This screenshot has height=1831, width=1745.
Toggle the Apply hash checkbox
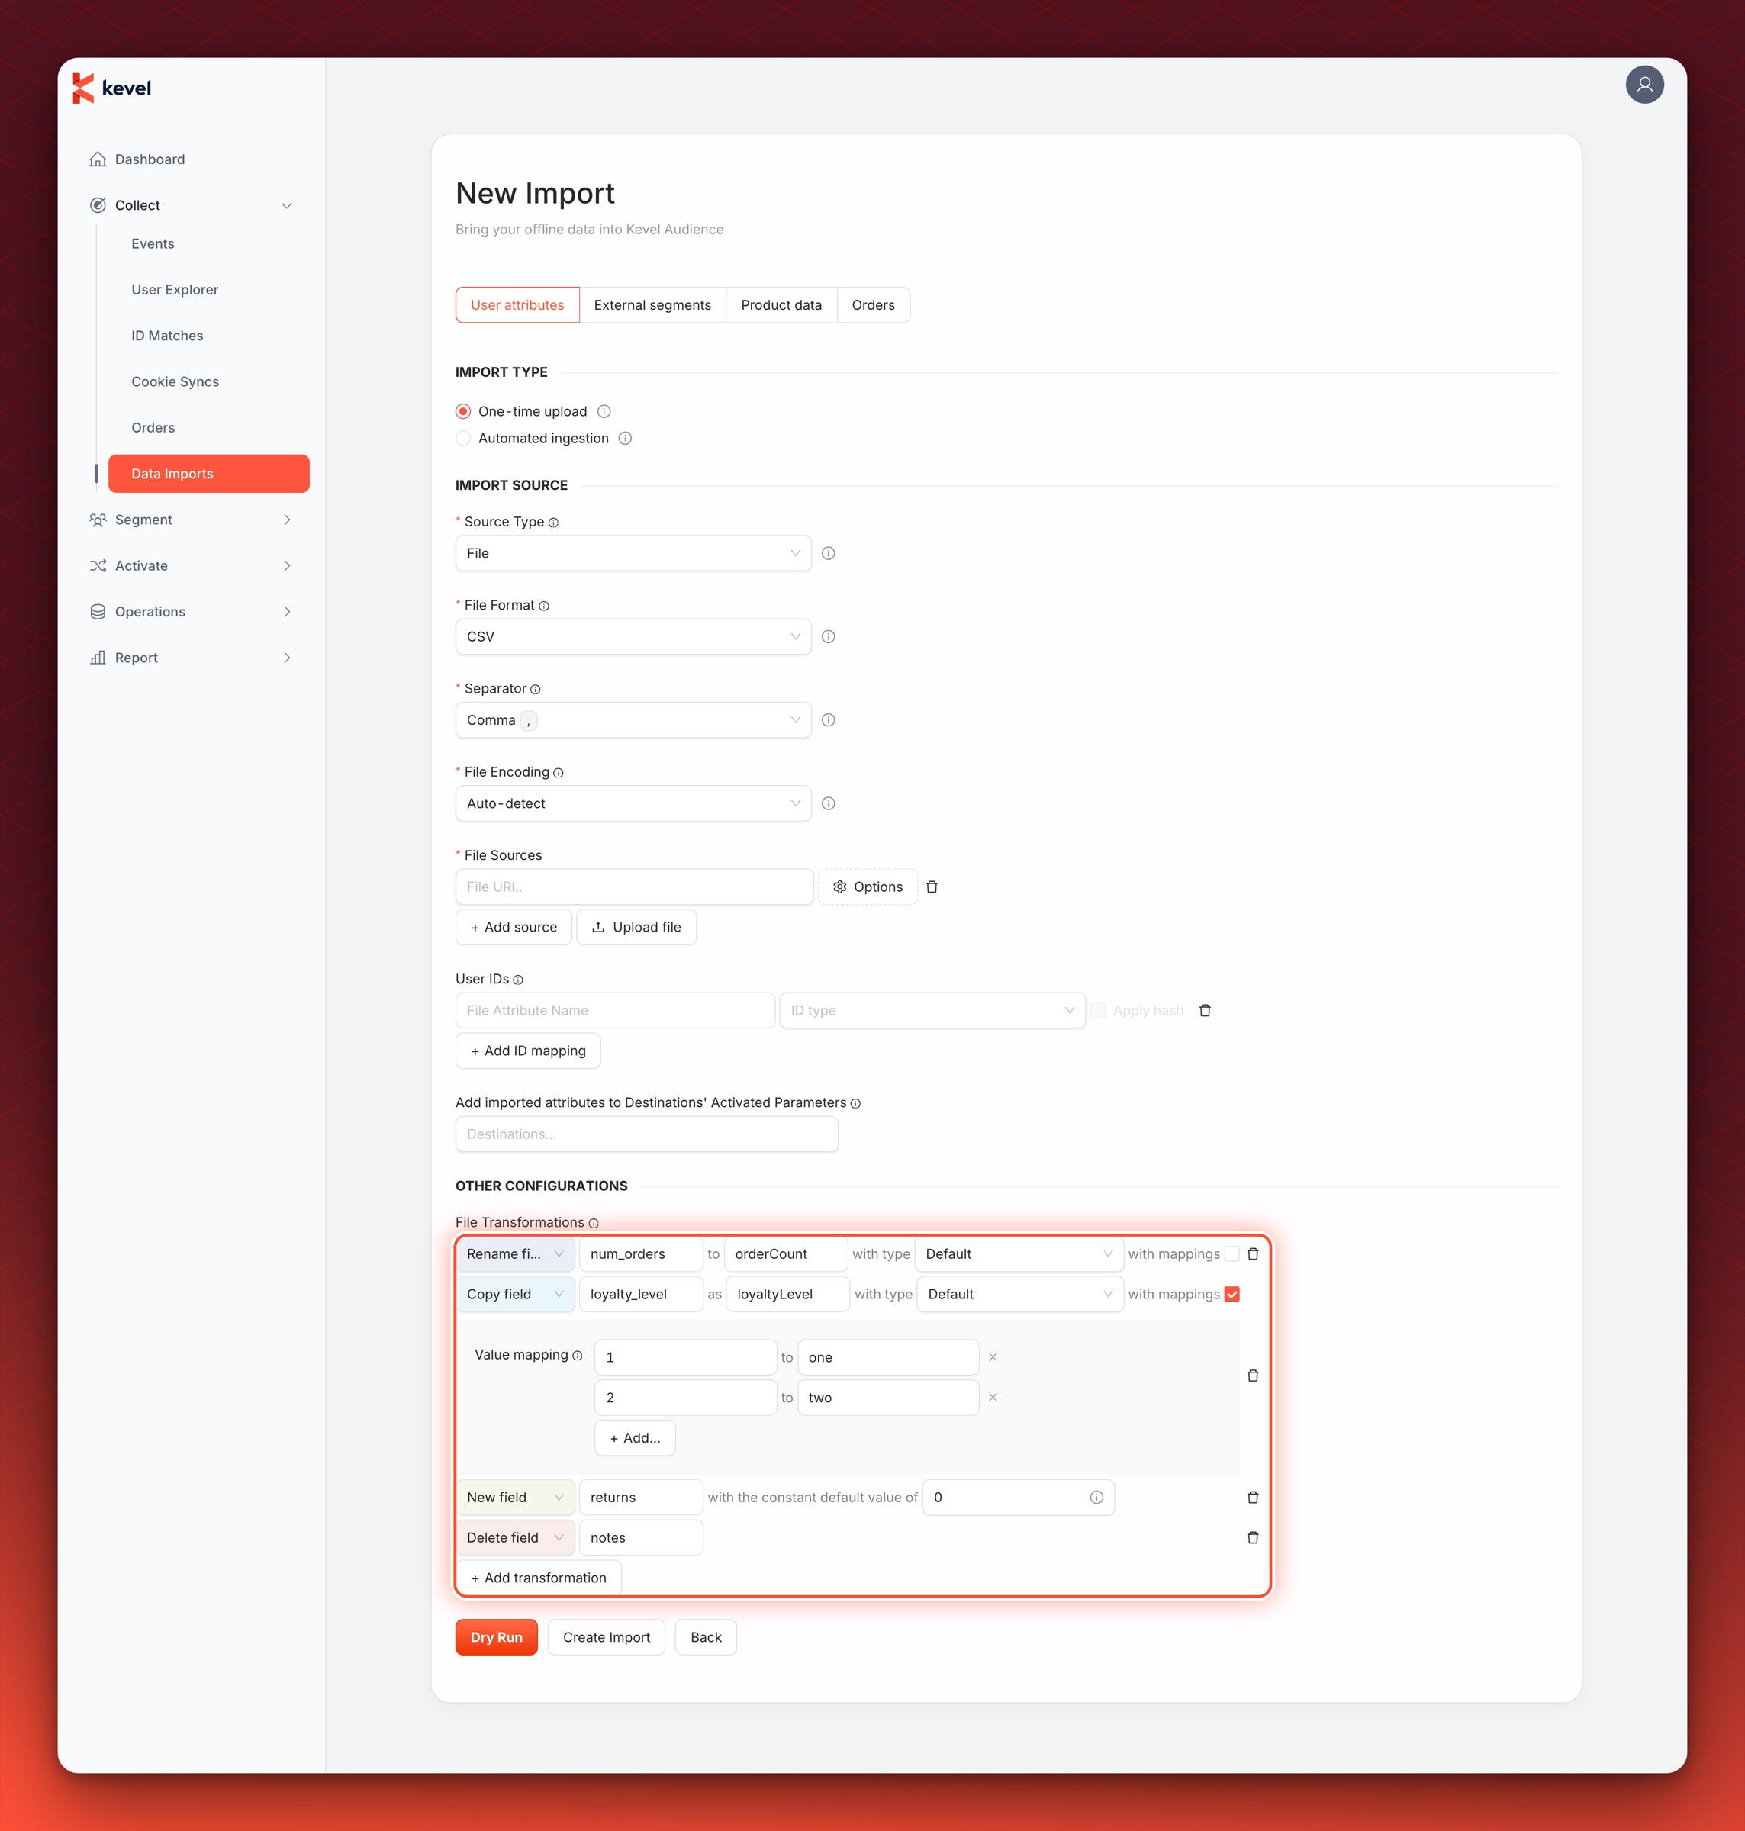click(x=1098, y=1011)
